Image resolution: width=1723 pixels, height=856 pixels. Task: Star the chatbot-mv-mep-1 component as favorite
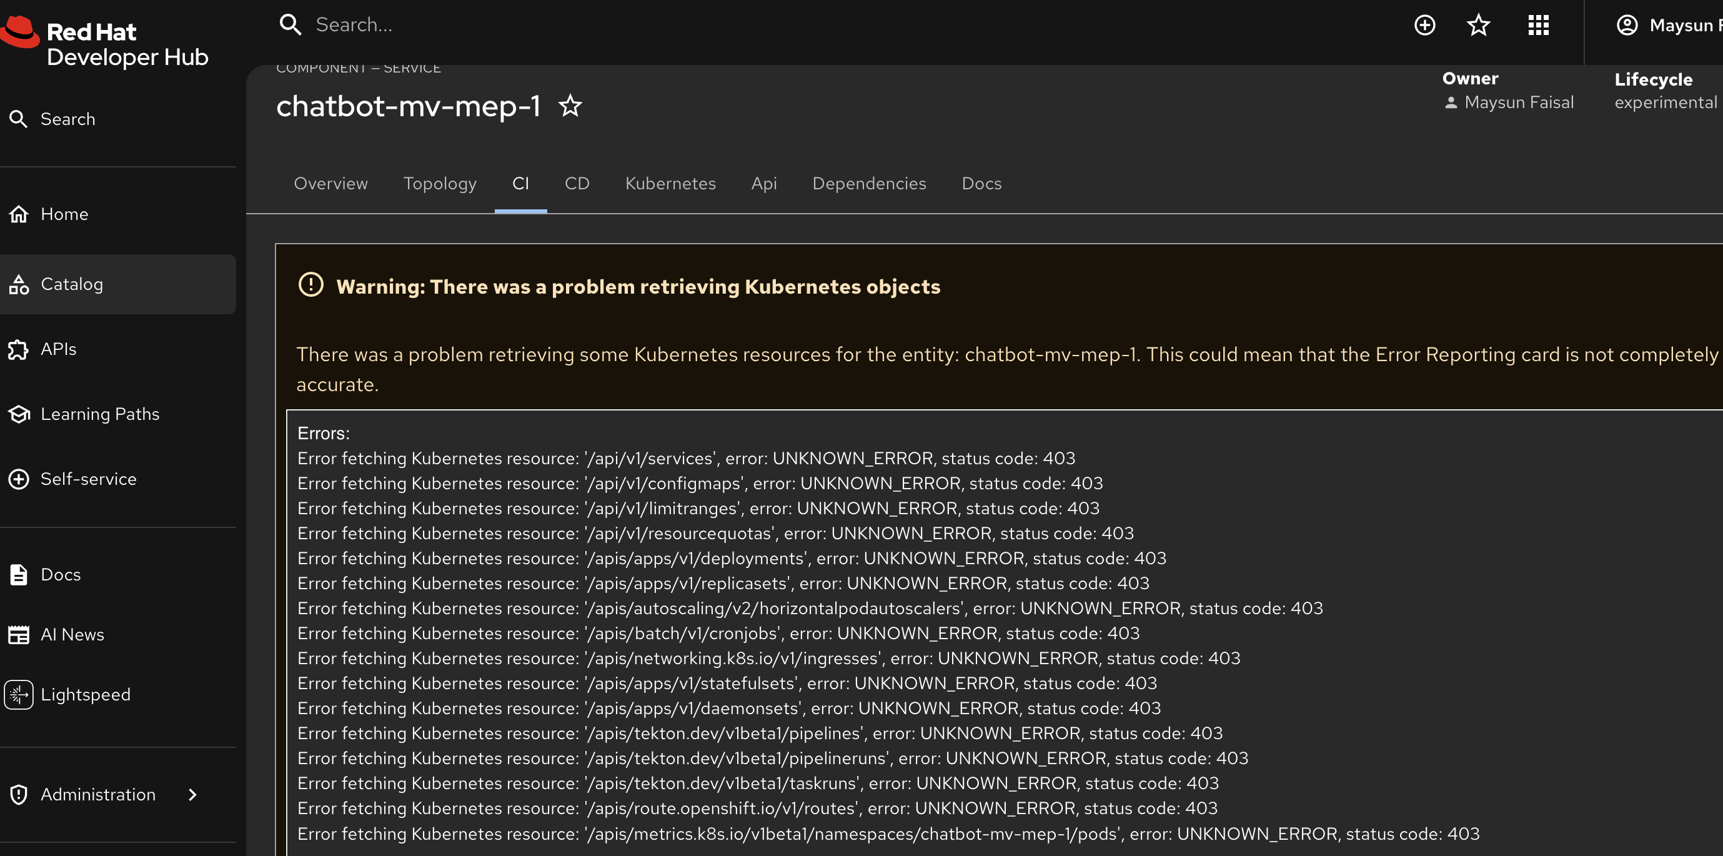click(570, 106)
